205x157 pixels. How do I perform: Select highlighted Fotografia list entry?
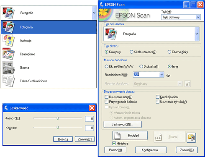49,27
